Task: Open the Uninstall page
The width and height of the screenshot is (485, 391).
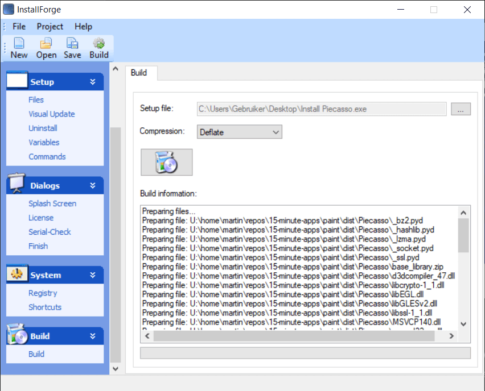Action: (43, 128)
